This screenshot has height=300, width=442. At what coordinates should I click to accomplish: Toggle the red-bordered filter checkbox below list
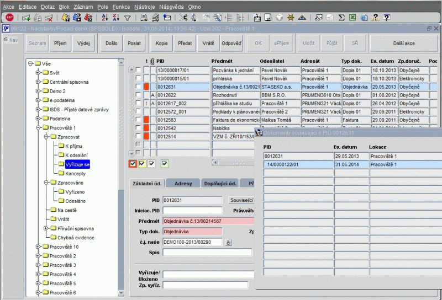[133, 163]
